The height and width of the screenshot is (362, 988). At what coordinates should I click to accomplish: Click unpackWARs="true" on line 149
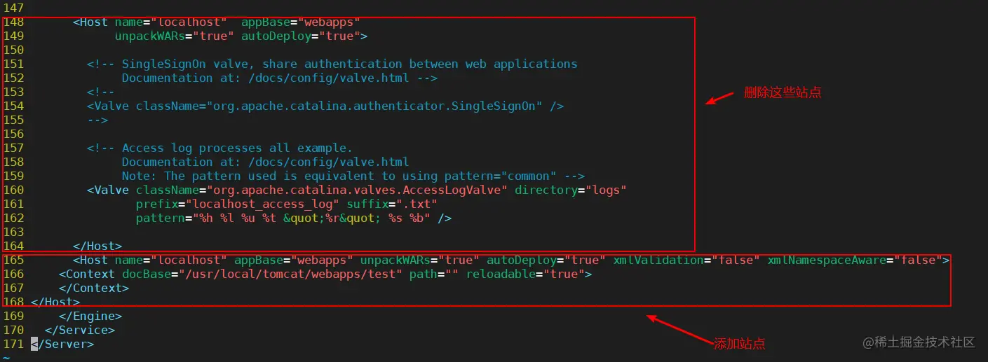click(x=175, y=36)
